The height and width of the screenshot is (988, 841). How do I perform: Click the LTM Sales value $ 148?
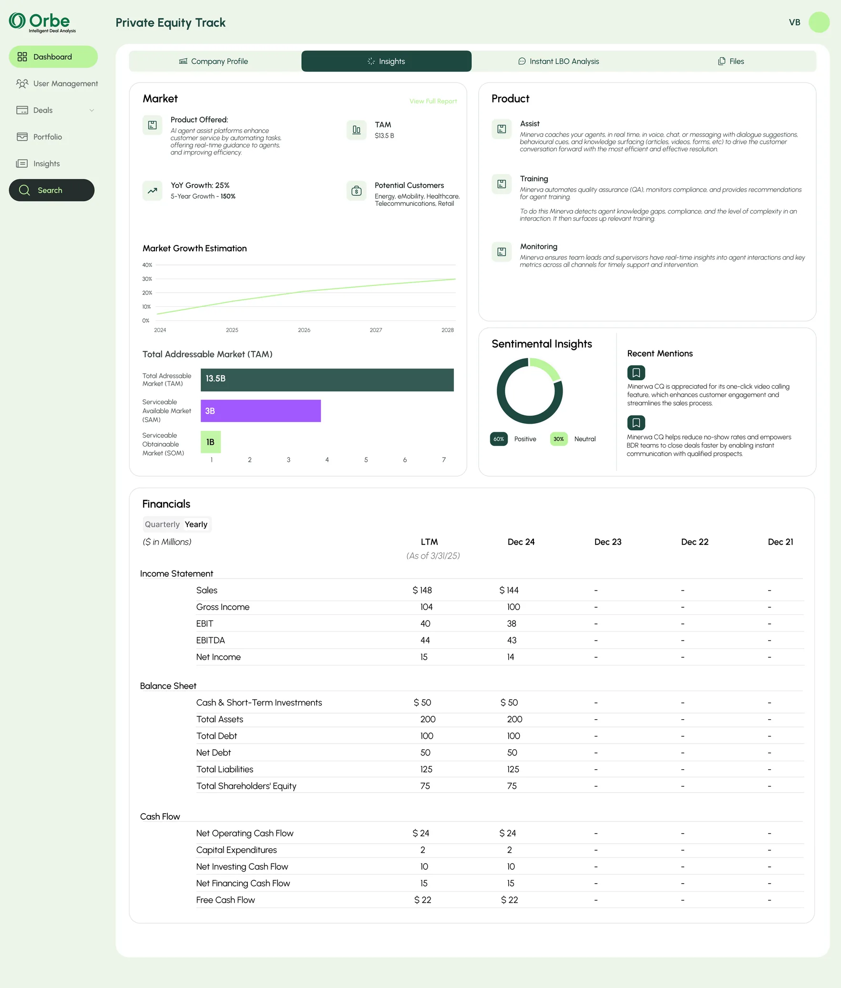(422, 590)
